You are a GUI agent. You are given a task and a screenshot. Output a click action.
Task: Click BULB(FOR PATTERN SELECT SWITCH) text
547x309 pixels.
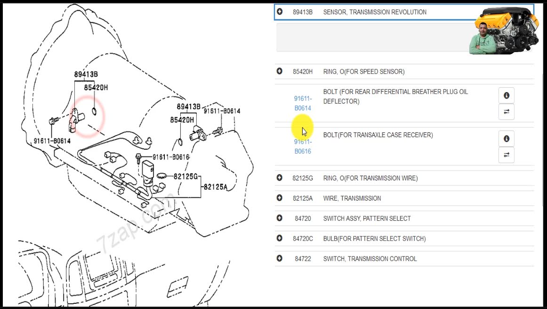coord(374,239)
